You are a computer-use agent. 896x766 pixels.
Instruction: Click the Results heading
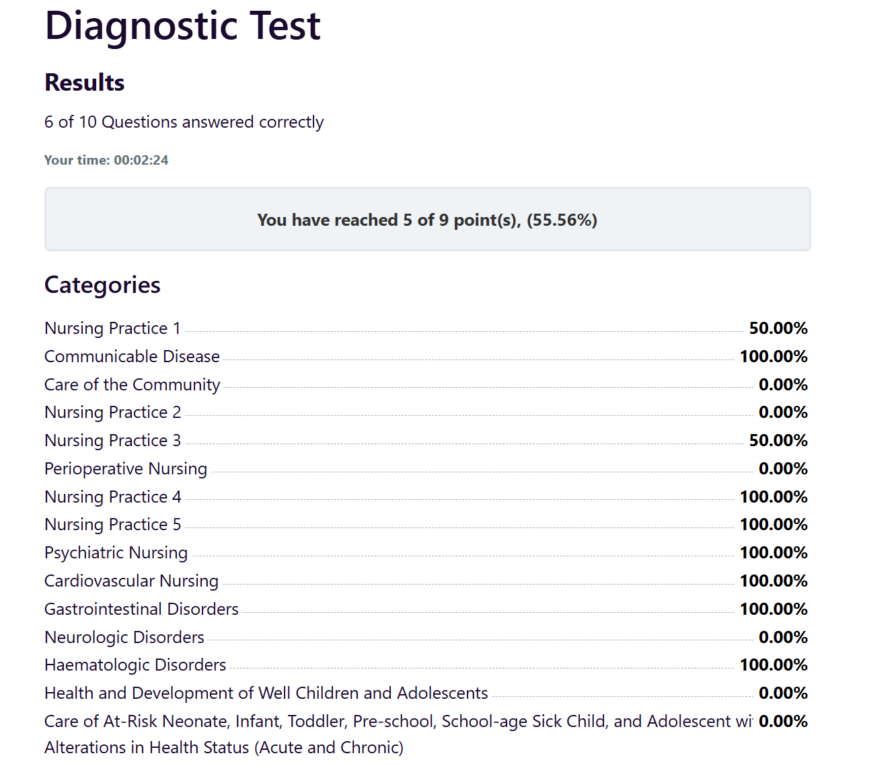tap(84, 83)
